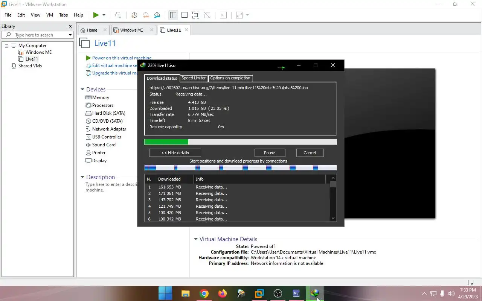This screenshot has height=301, width=482.
Task: Toggle the library sidebar view icon
Action: 173,15
